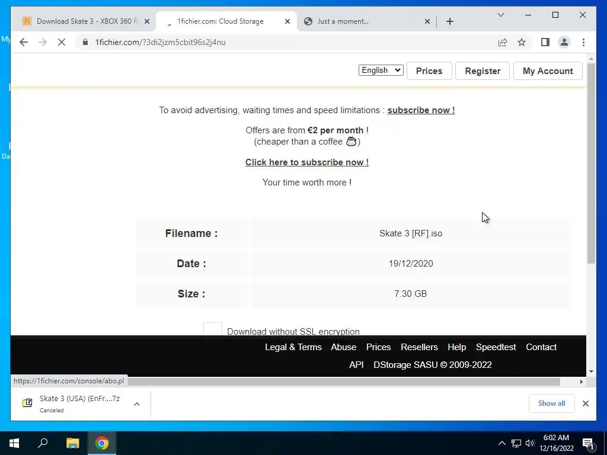
Task: Click the canceled Skate 3 (USA) download file
Action: pos(79,403)
